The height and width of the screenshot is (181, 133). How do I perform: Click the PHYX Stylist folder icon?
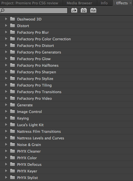click(12, 177)
